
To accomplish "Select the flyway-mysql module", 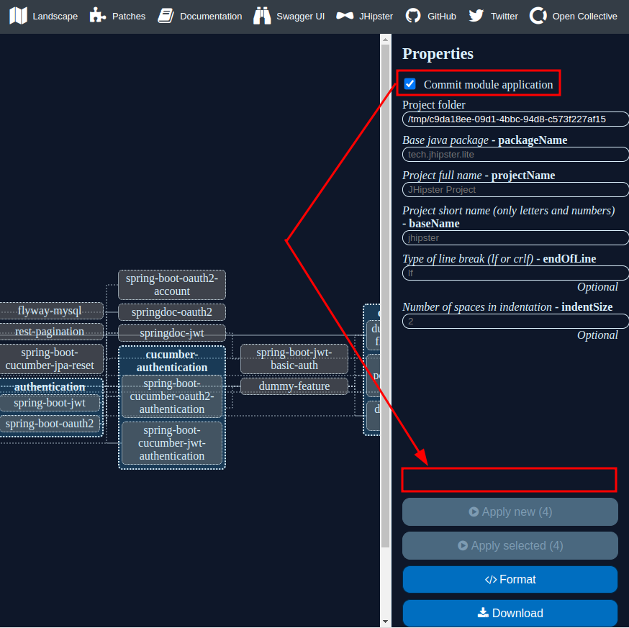I will [x=50, y=310].
